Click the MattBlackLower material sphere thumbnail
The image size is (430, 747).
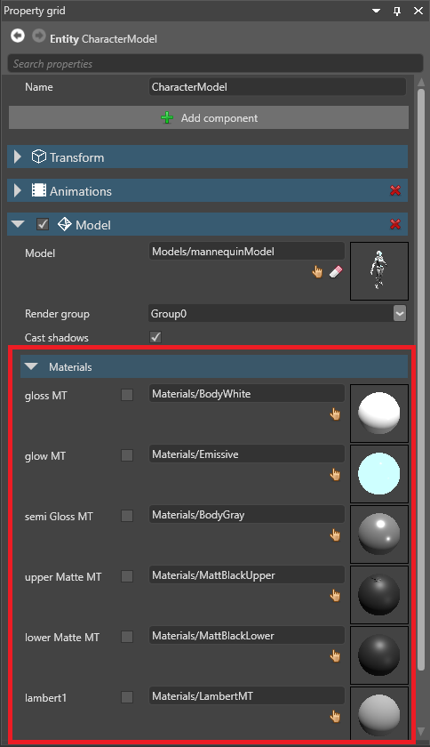click(x=379, y=655)
